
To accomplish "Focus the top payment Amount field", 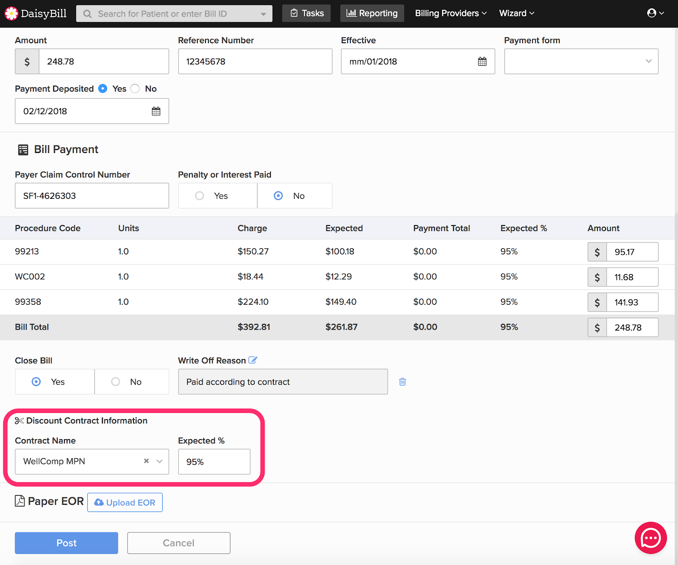I will [x=104, y=61].
